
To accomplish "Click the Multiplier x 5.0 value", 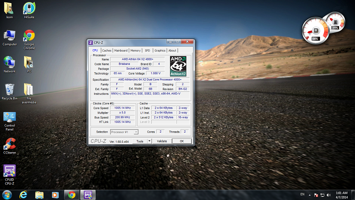I will (x=122, y=113).
